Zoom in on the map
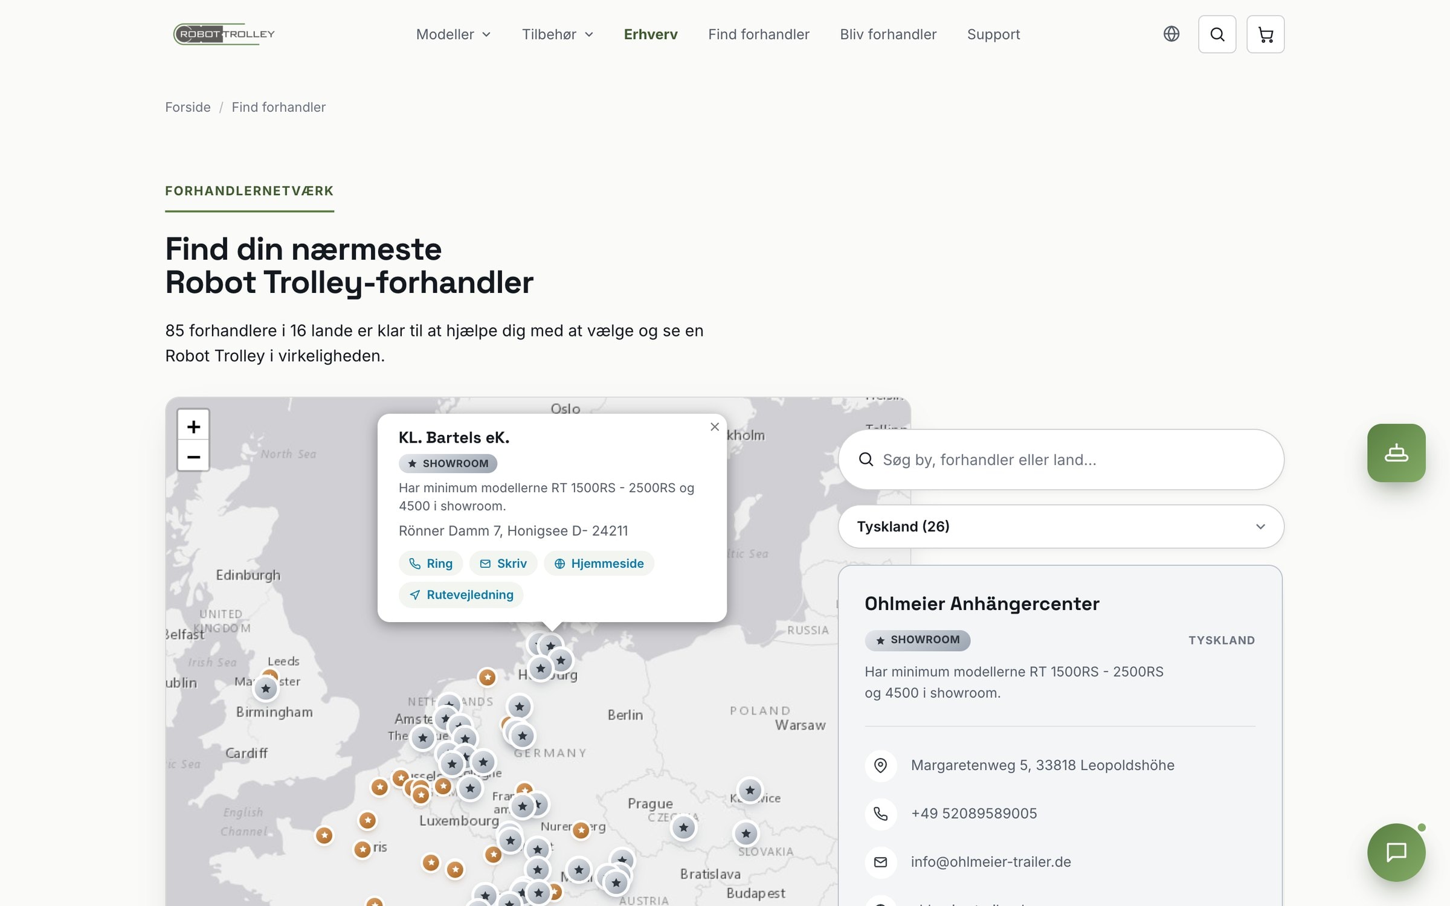 193,426
